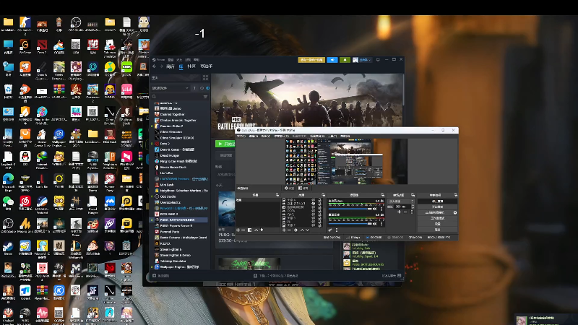
Task: Open Steam's green notification bell
Action: point(345,60)
